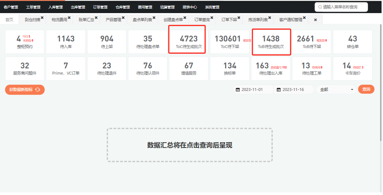Open the 整柜预约 metric card
The height and width of the screenshot is (195, 383).
[25, 42]
